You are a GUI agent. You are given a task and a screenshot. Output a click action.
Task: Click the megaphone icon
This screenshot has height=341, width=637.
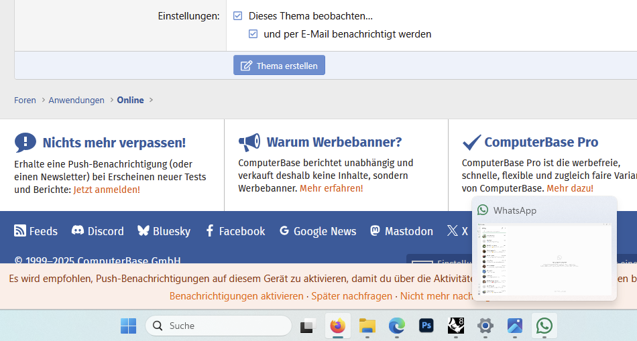pyautogui.click(x=249, y=142)
